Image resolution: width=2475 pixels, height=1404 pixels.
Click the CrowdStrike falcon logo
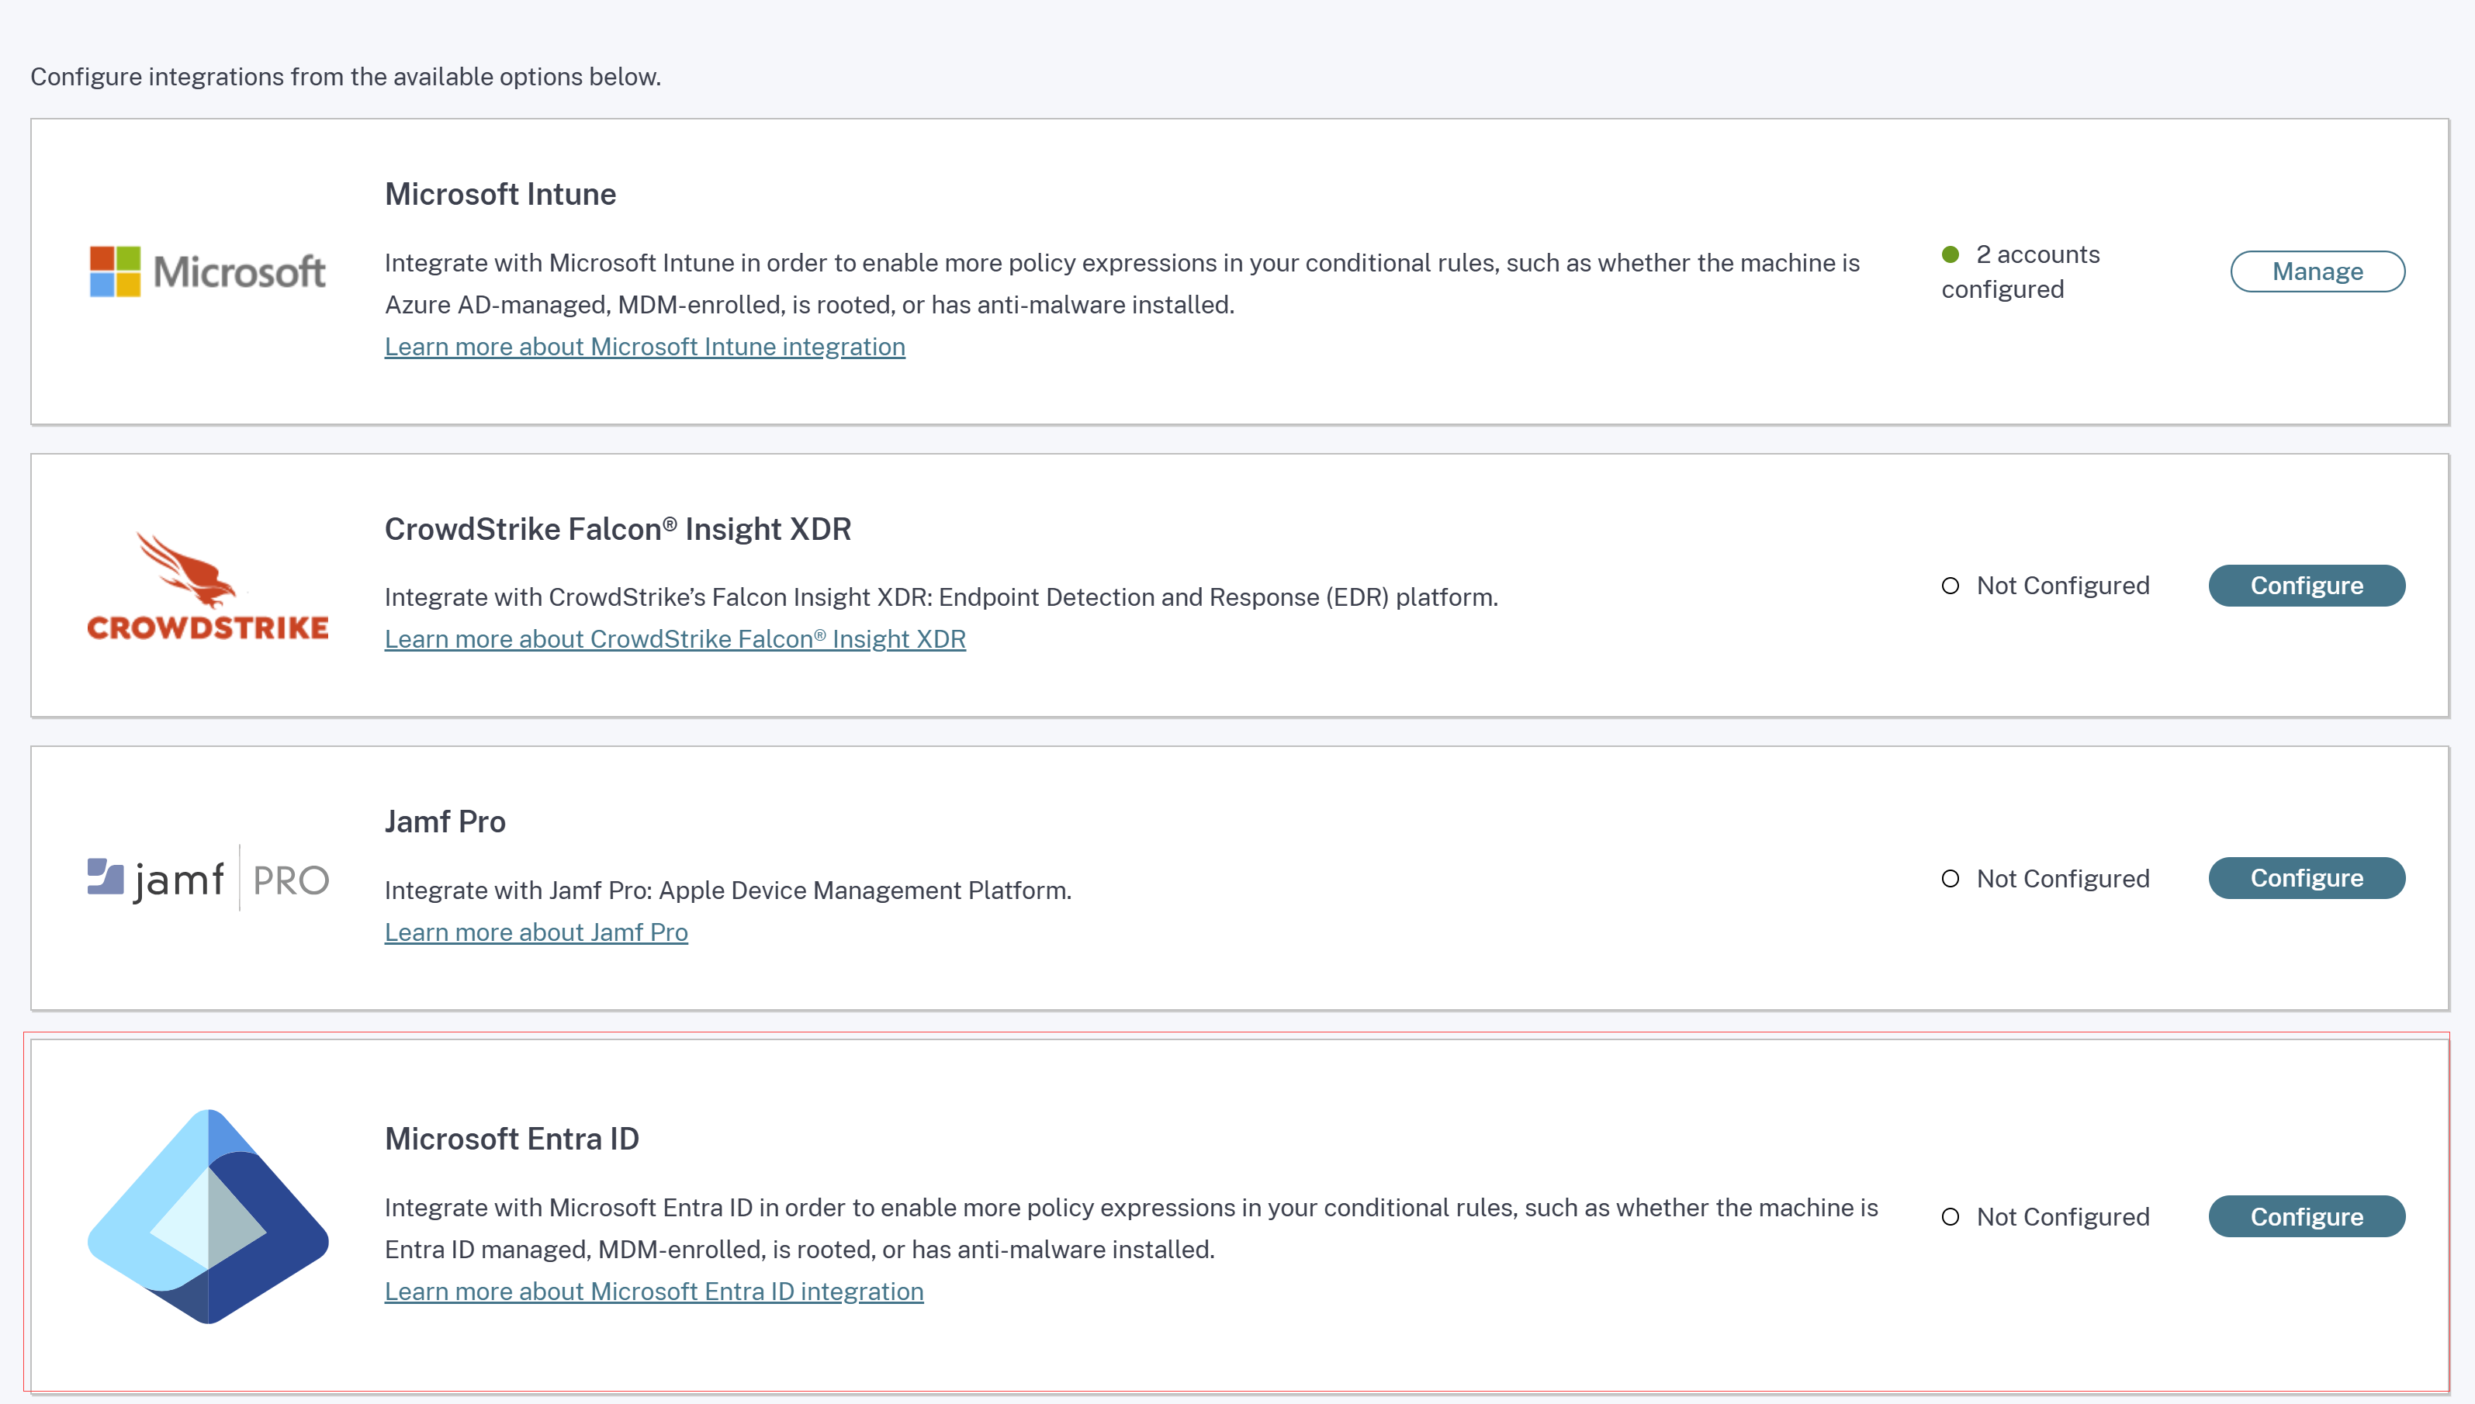[x=207, y=586]
